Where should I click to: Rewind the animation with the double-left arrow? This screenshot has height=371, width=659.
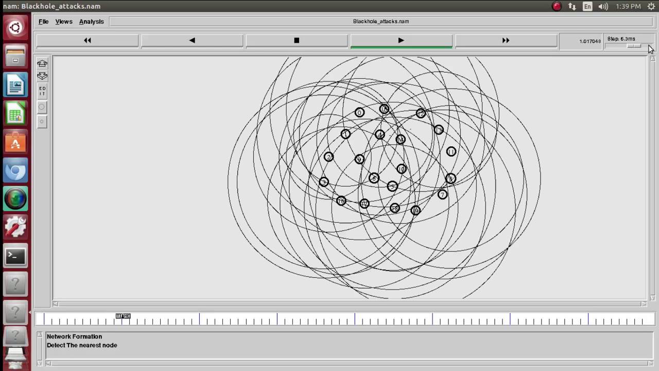(x=88, y=40)
